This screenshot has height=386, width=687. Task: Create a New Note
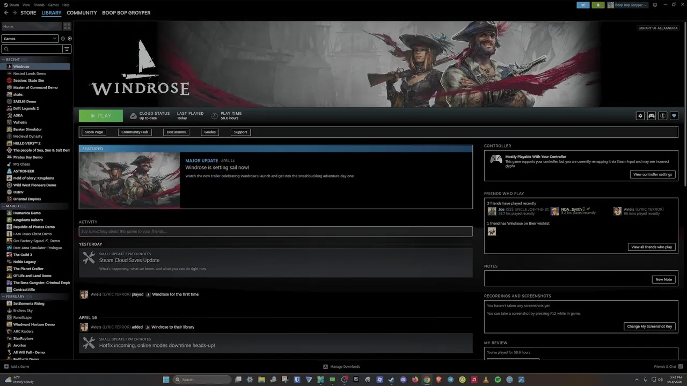pyautogui.click(x=663, y=279)
